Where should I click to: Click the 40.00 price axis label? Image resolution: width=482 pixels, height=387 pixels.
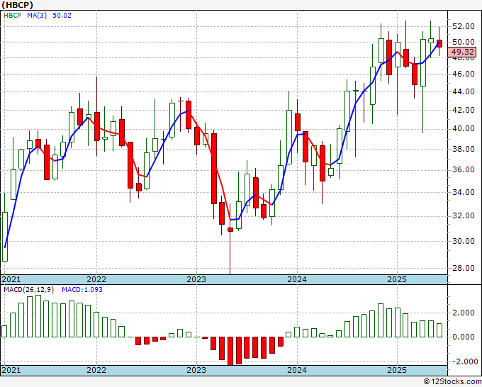[x=464, y=128]
